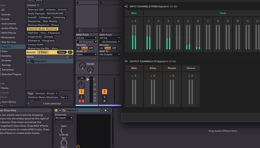Click the Digitakt II hot-swap preset icon
260x148 pixels.
(x=102, y=110)
